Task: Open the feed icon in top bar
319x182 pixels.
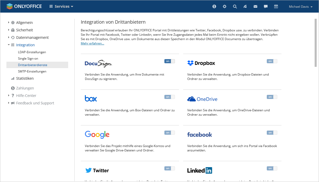Action: coord(245,6)
